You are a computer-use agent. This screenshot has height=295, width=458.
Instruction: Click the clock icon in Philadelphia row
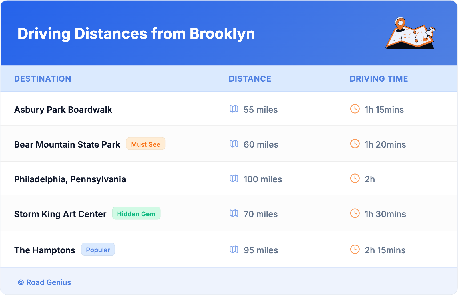point(355,178)
